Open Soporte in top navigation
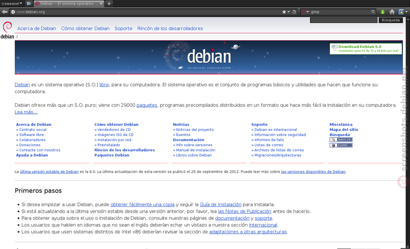 (x=124, y=29)
